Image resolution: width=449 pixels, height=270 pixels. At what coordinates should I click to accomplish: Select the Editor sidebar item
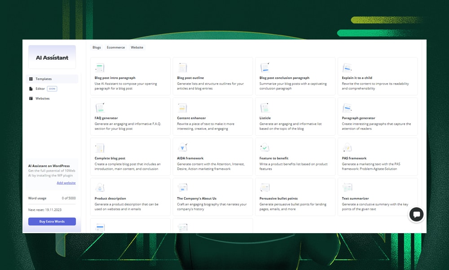point(40,89)
